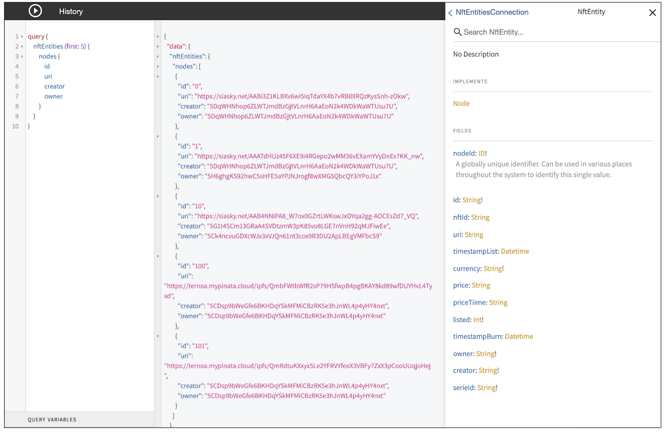Collapse the "data" object in results
666x432 pixels.
tap(158, 47)
